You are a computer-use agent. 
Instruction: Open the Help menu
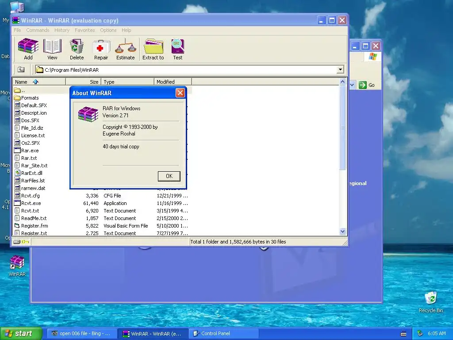(126, 30)
